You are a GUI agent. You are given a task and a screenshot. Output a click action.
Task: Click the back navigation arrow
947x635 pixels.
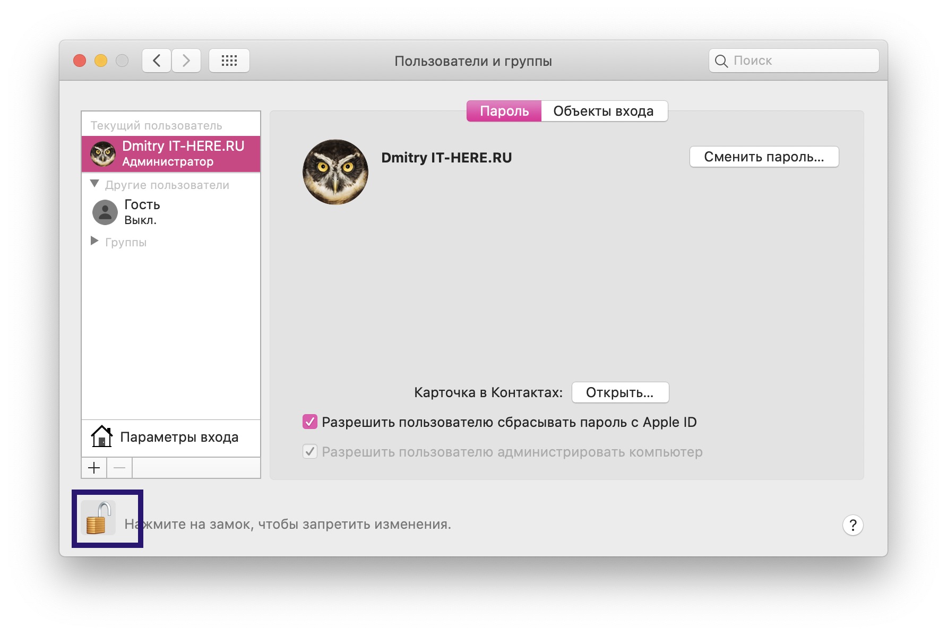point(157,61)
